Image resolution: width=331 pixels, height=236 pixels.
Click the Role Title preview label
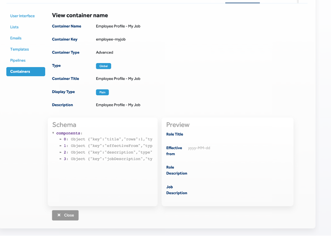[175, 134]
